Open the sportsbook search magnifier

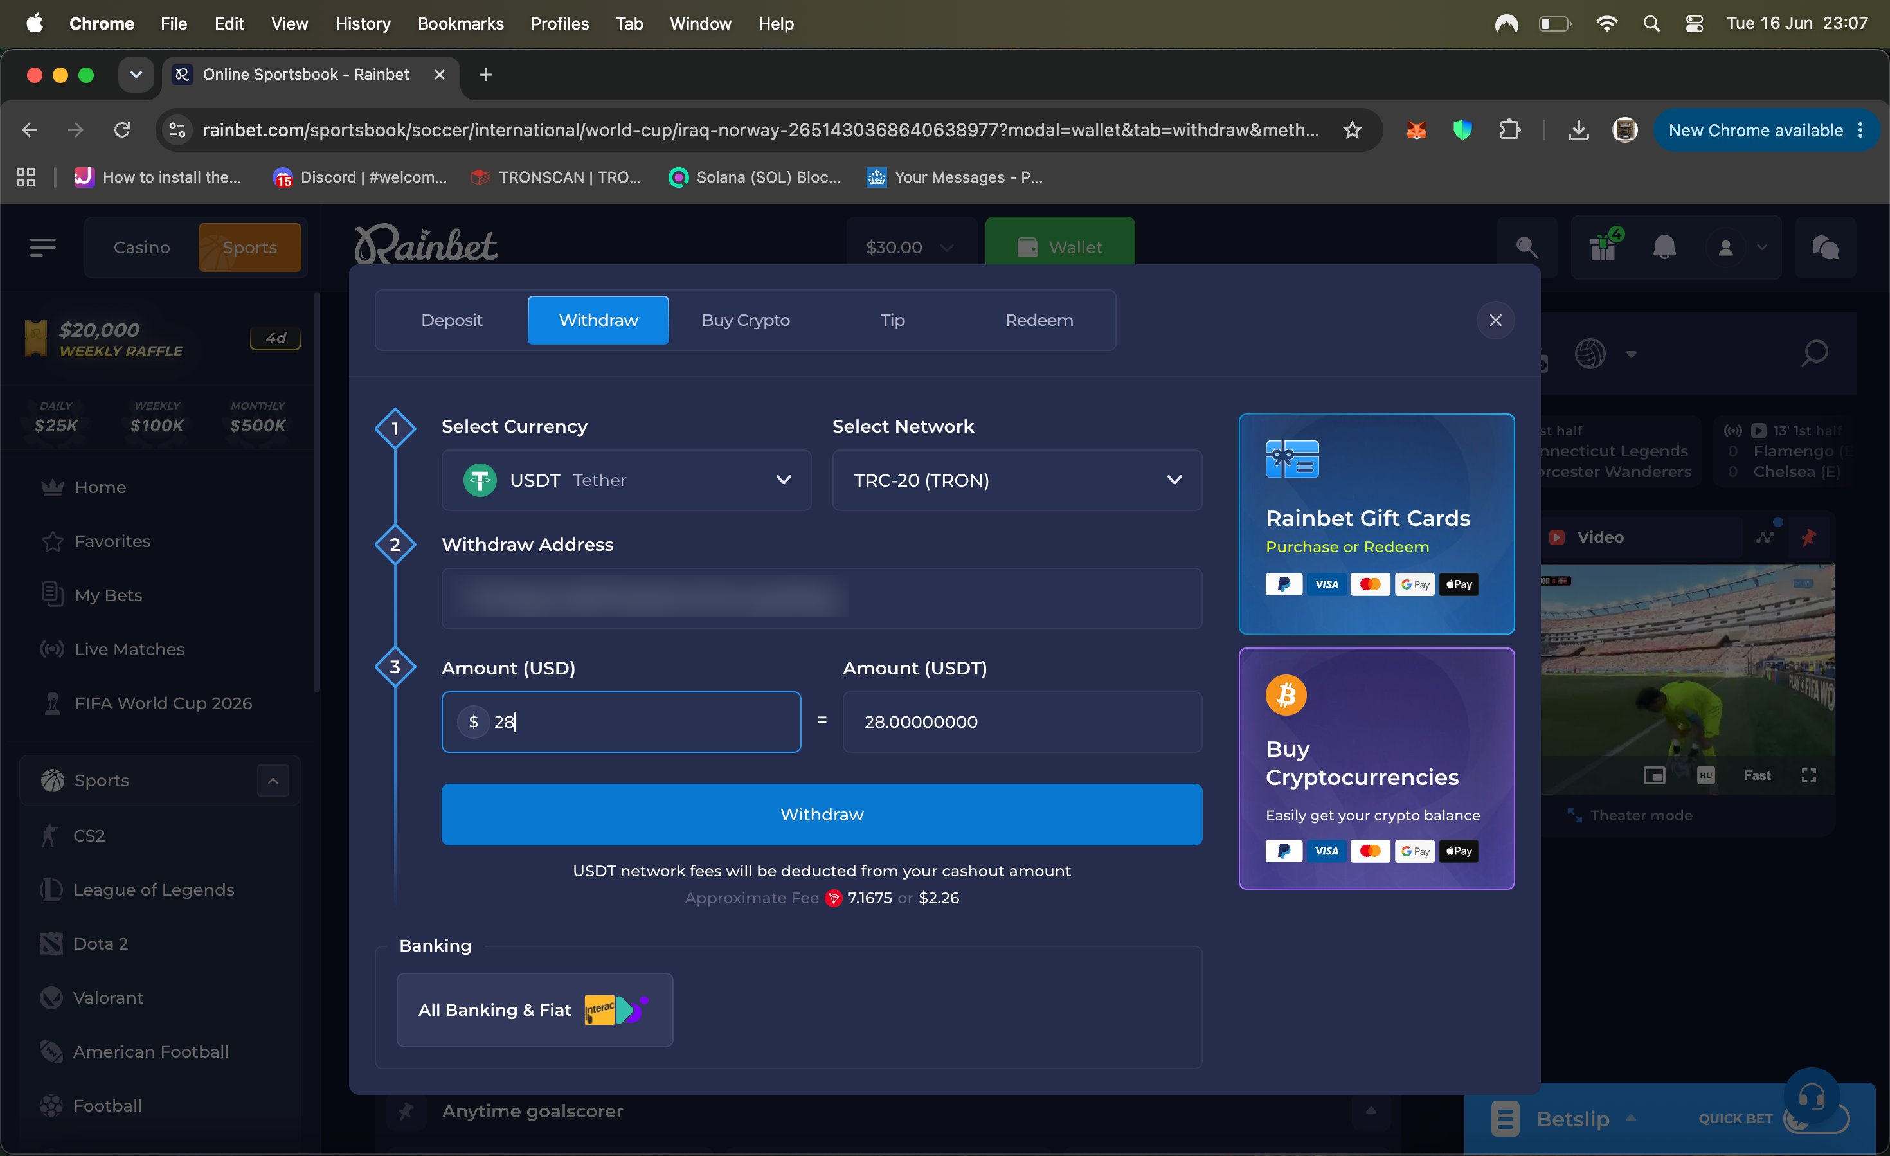click(1814, 354)
